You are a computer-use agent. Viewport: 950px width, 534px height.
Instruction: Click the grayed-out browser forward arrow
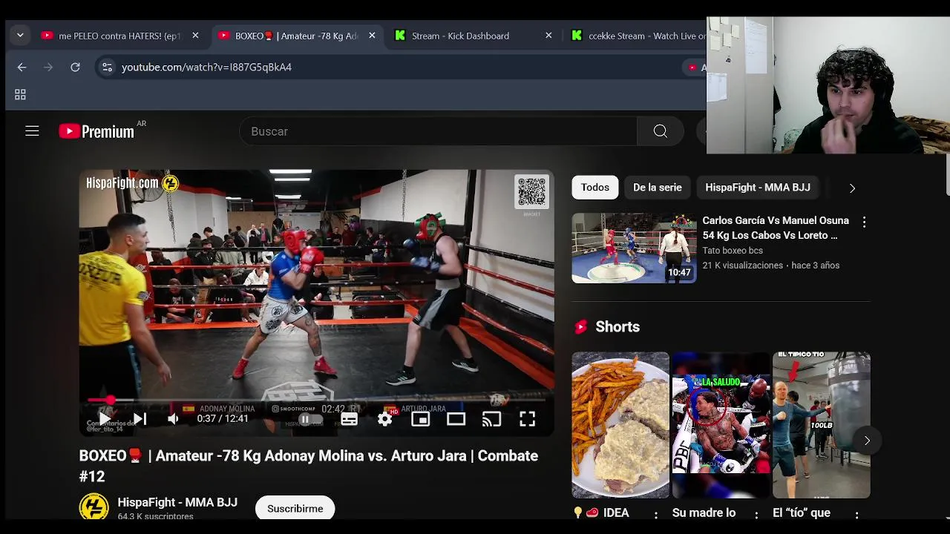point(48,67)
